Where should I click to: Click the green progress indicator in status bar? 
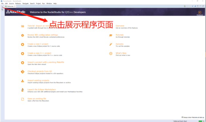click(x=200, y=121)
